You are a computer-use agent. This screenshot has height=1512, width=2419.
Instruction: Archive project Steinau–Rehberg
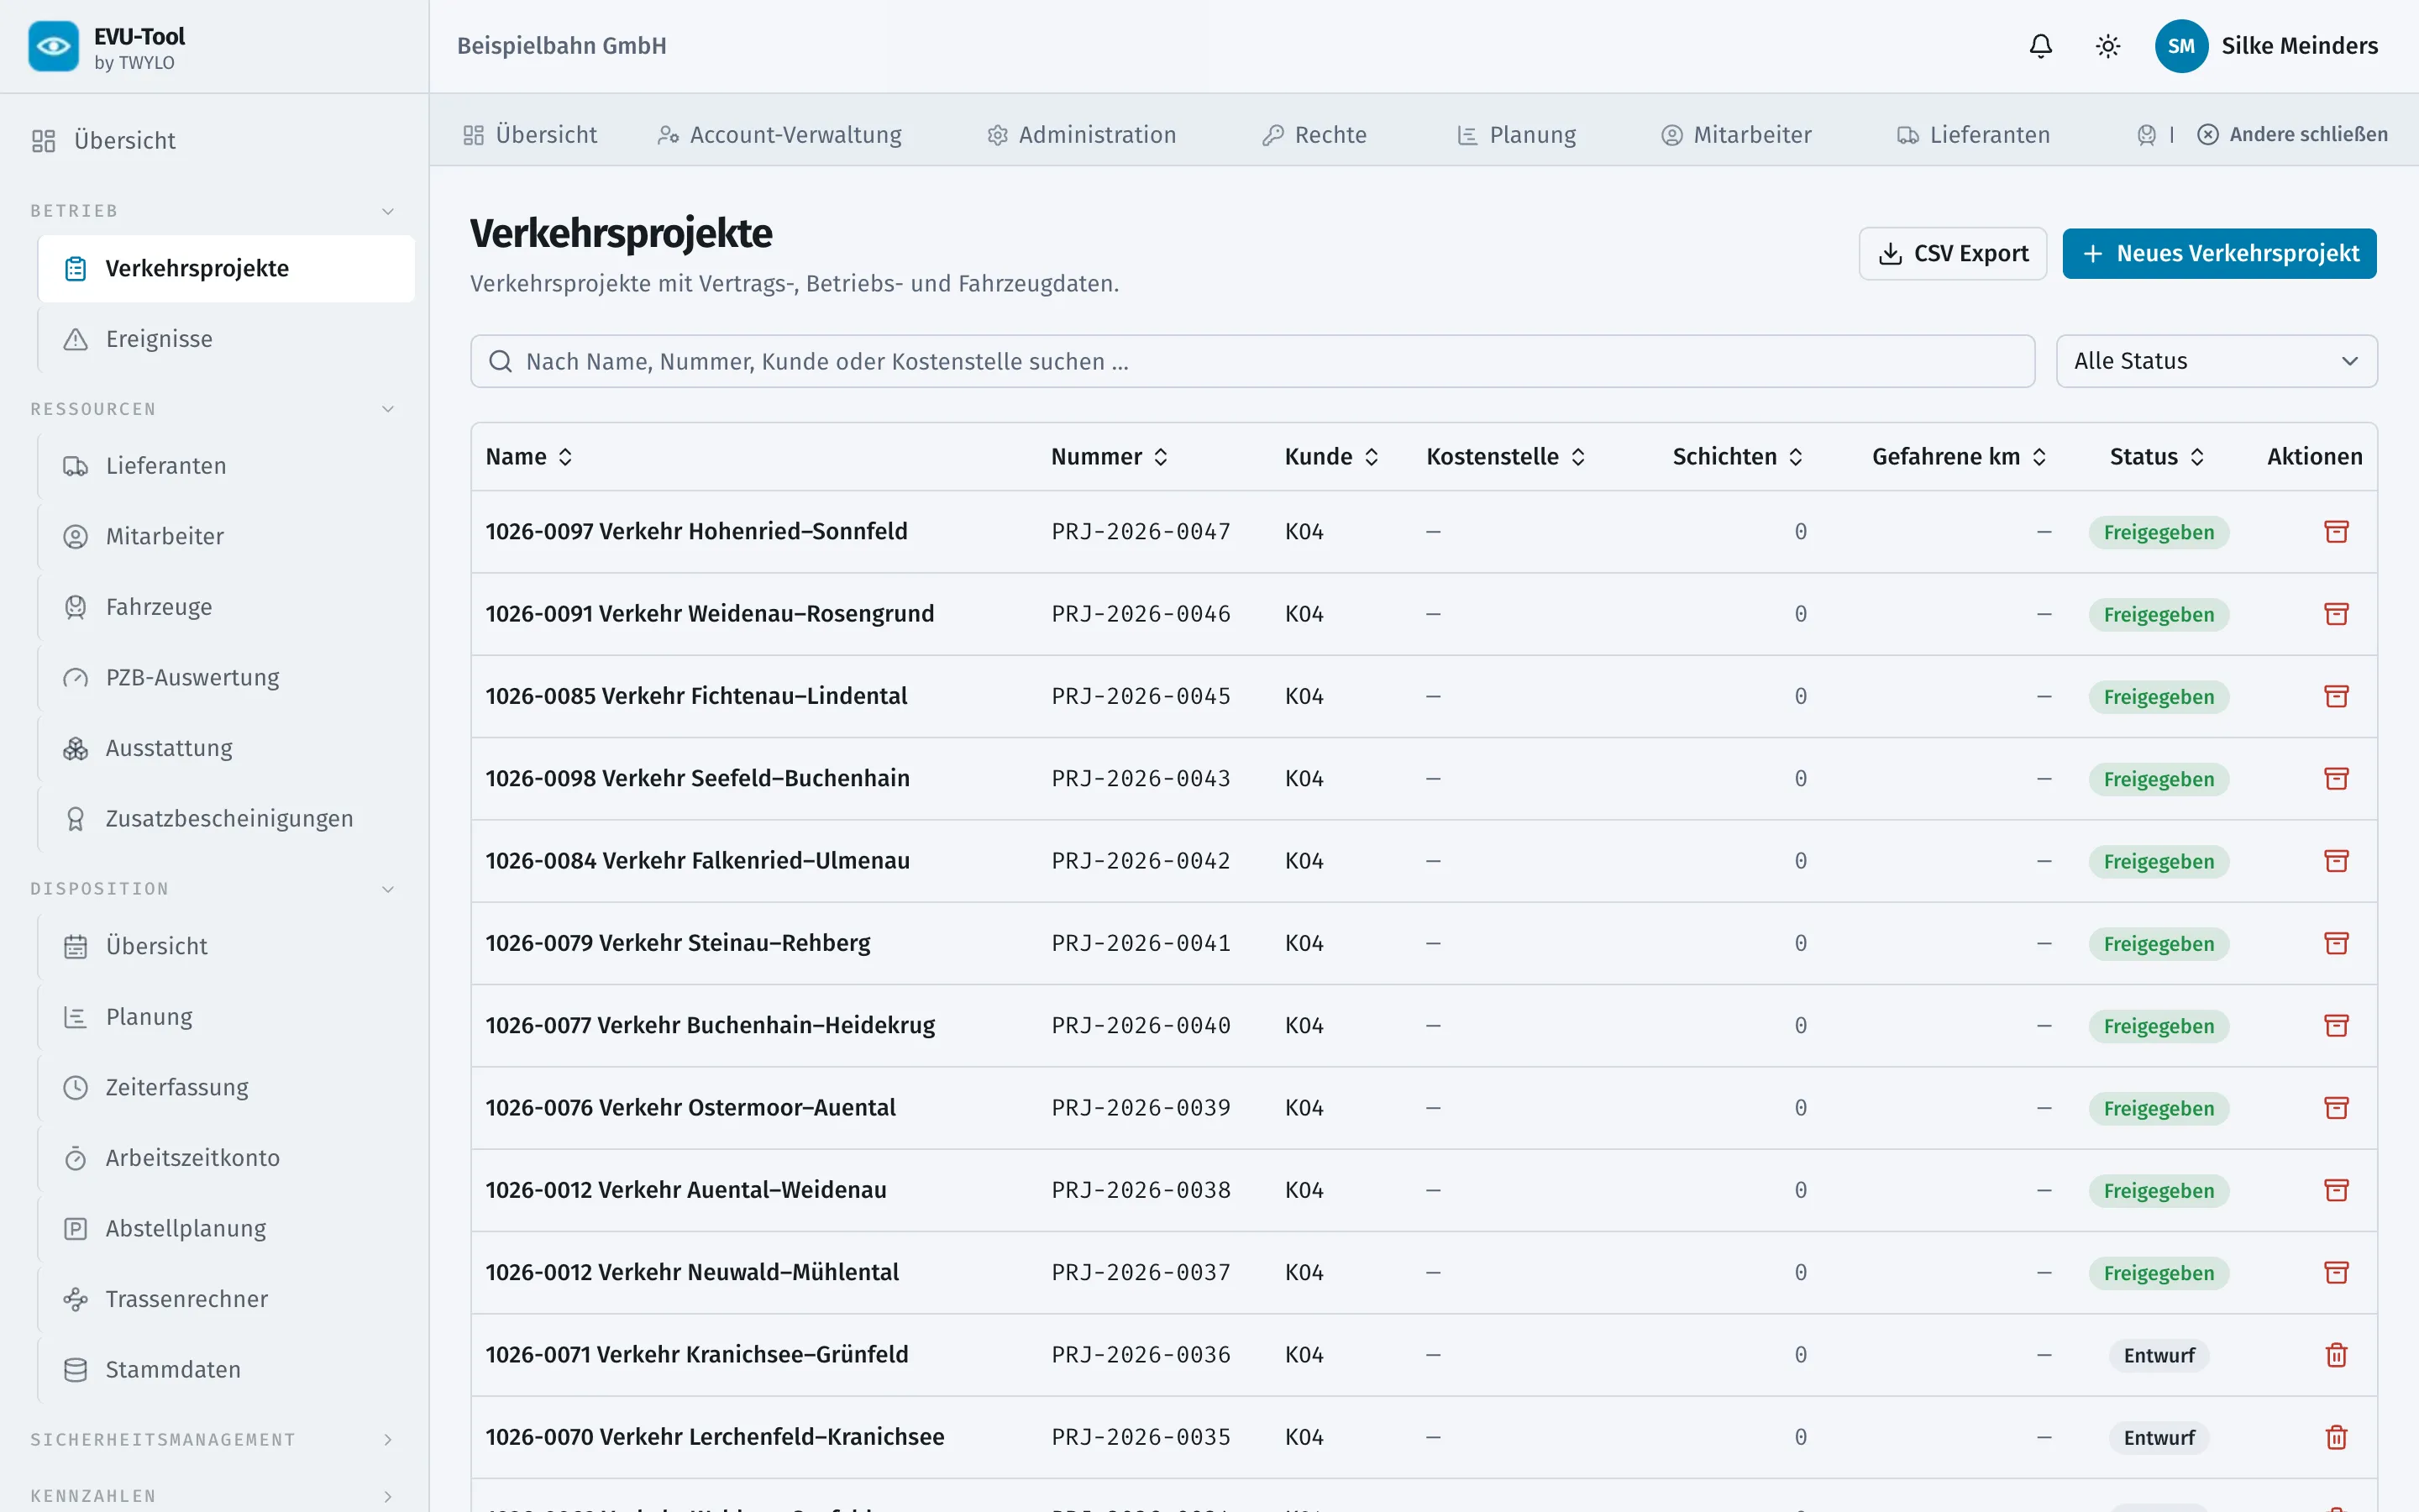2336,943
